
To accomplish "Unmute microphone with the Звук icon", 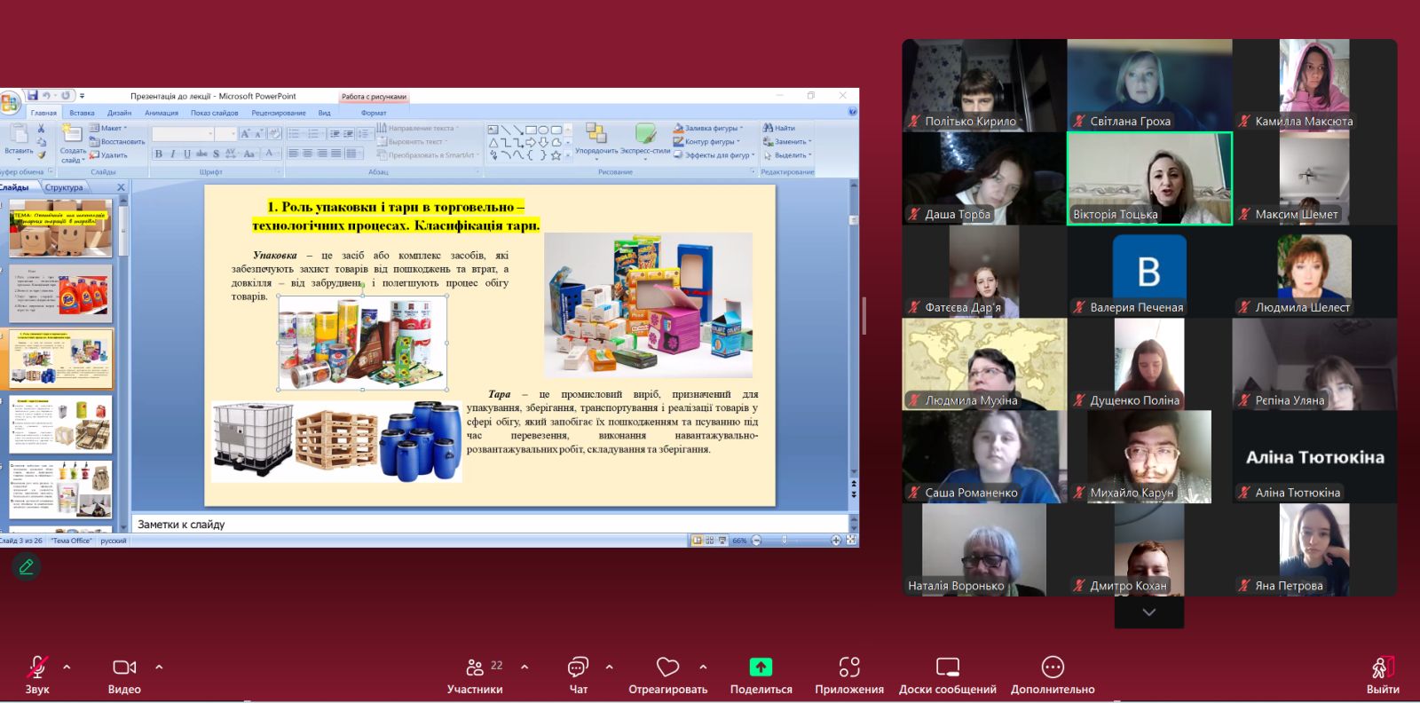I will 37,667.
